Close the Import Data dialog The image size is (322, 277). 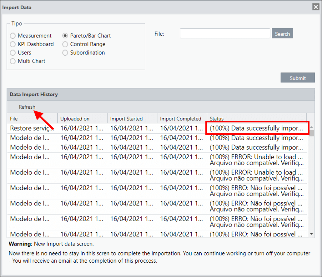point(316,7)
